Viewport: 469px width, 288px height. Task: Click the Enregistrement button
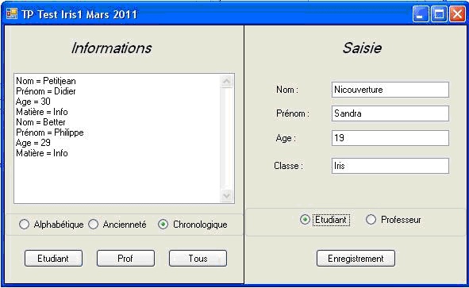[356, 259]
